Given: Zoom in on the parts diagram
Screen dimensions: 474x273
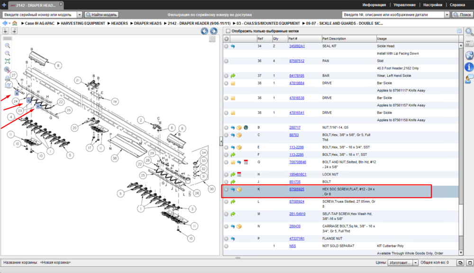Looking at the screenshot, I should click(x=8, y=45).
